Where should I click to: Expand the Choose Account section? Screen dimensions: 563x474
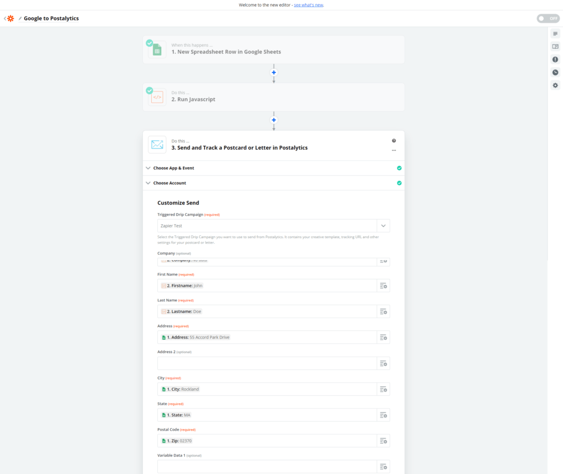click(x=274, y=183)
